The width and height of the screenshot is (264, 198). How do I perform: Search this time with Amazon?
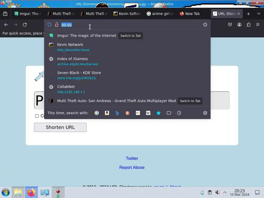107,113
